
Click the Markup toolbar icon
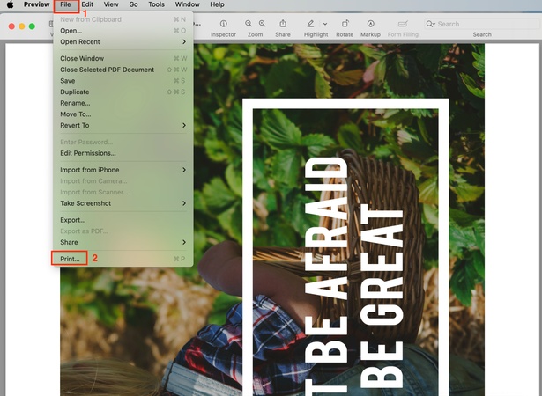(x=370, y=24)
